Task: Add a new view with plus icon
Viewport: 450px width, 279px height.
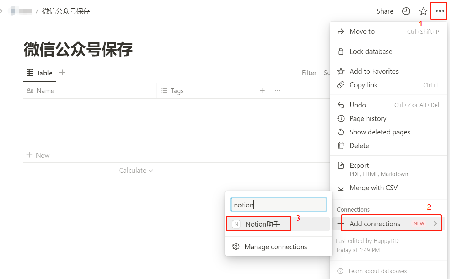Action: coord(62,72)
